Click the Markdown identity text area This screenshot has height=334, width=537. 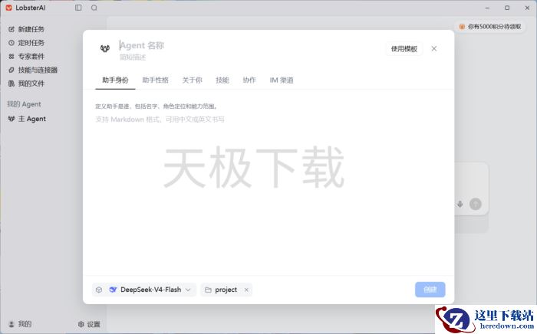tap(268, 192)
